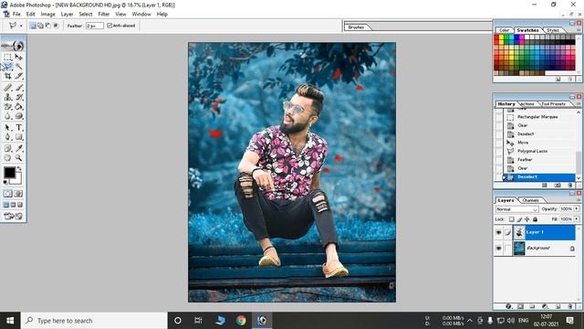Choose Subtract from selection mode

coord(47,26)
